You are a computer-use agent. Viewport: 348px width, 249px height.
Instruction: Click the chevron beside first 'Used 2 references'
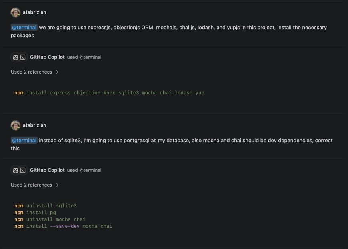tap(58, 72)
